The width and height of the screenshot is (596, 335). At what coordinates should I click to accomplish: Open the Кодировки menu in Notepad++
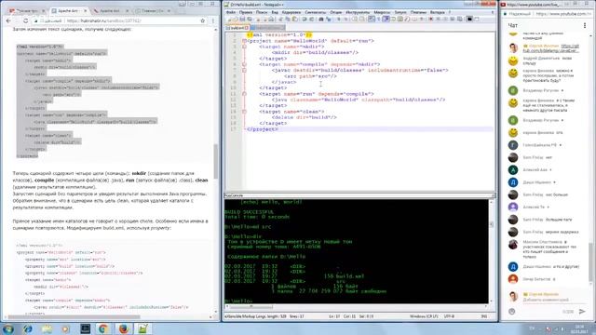291,12
